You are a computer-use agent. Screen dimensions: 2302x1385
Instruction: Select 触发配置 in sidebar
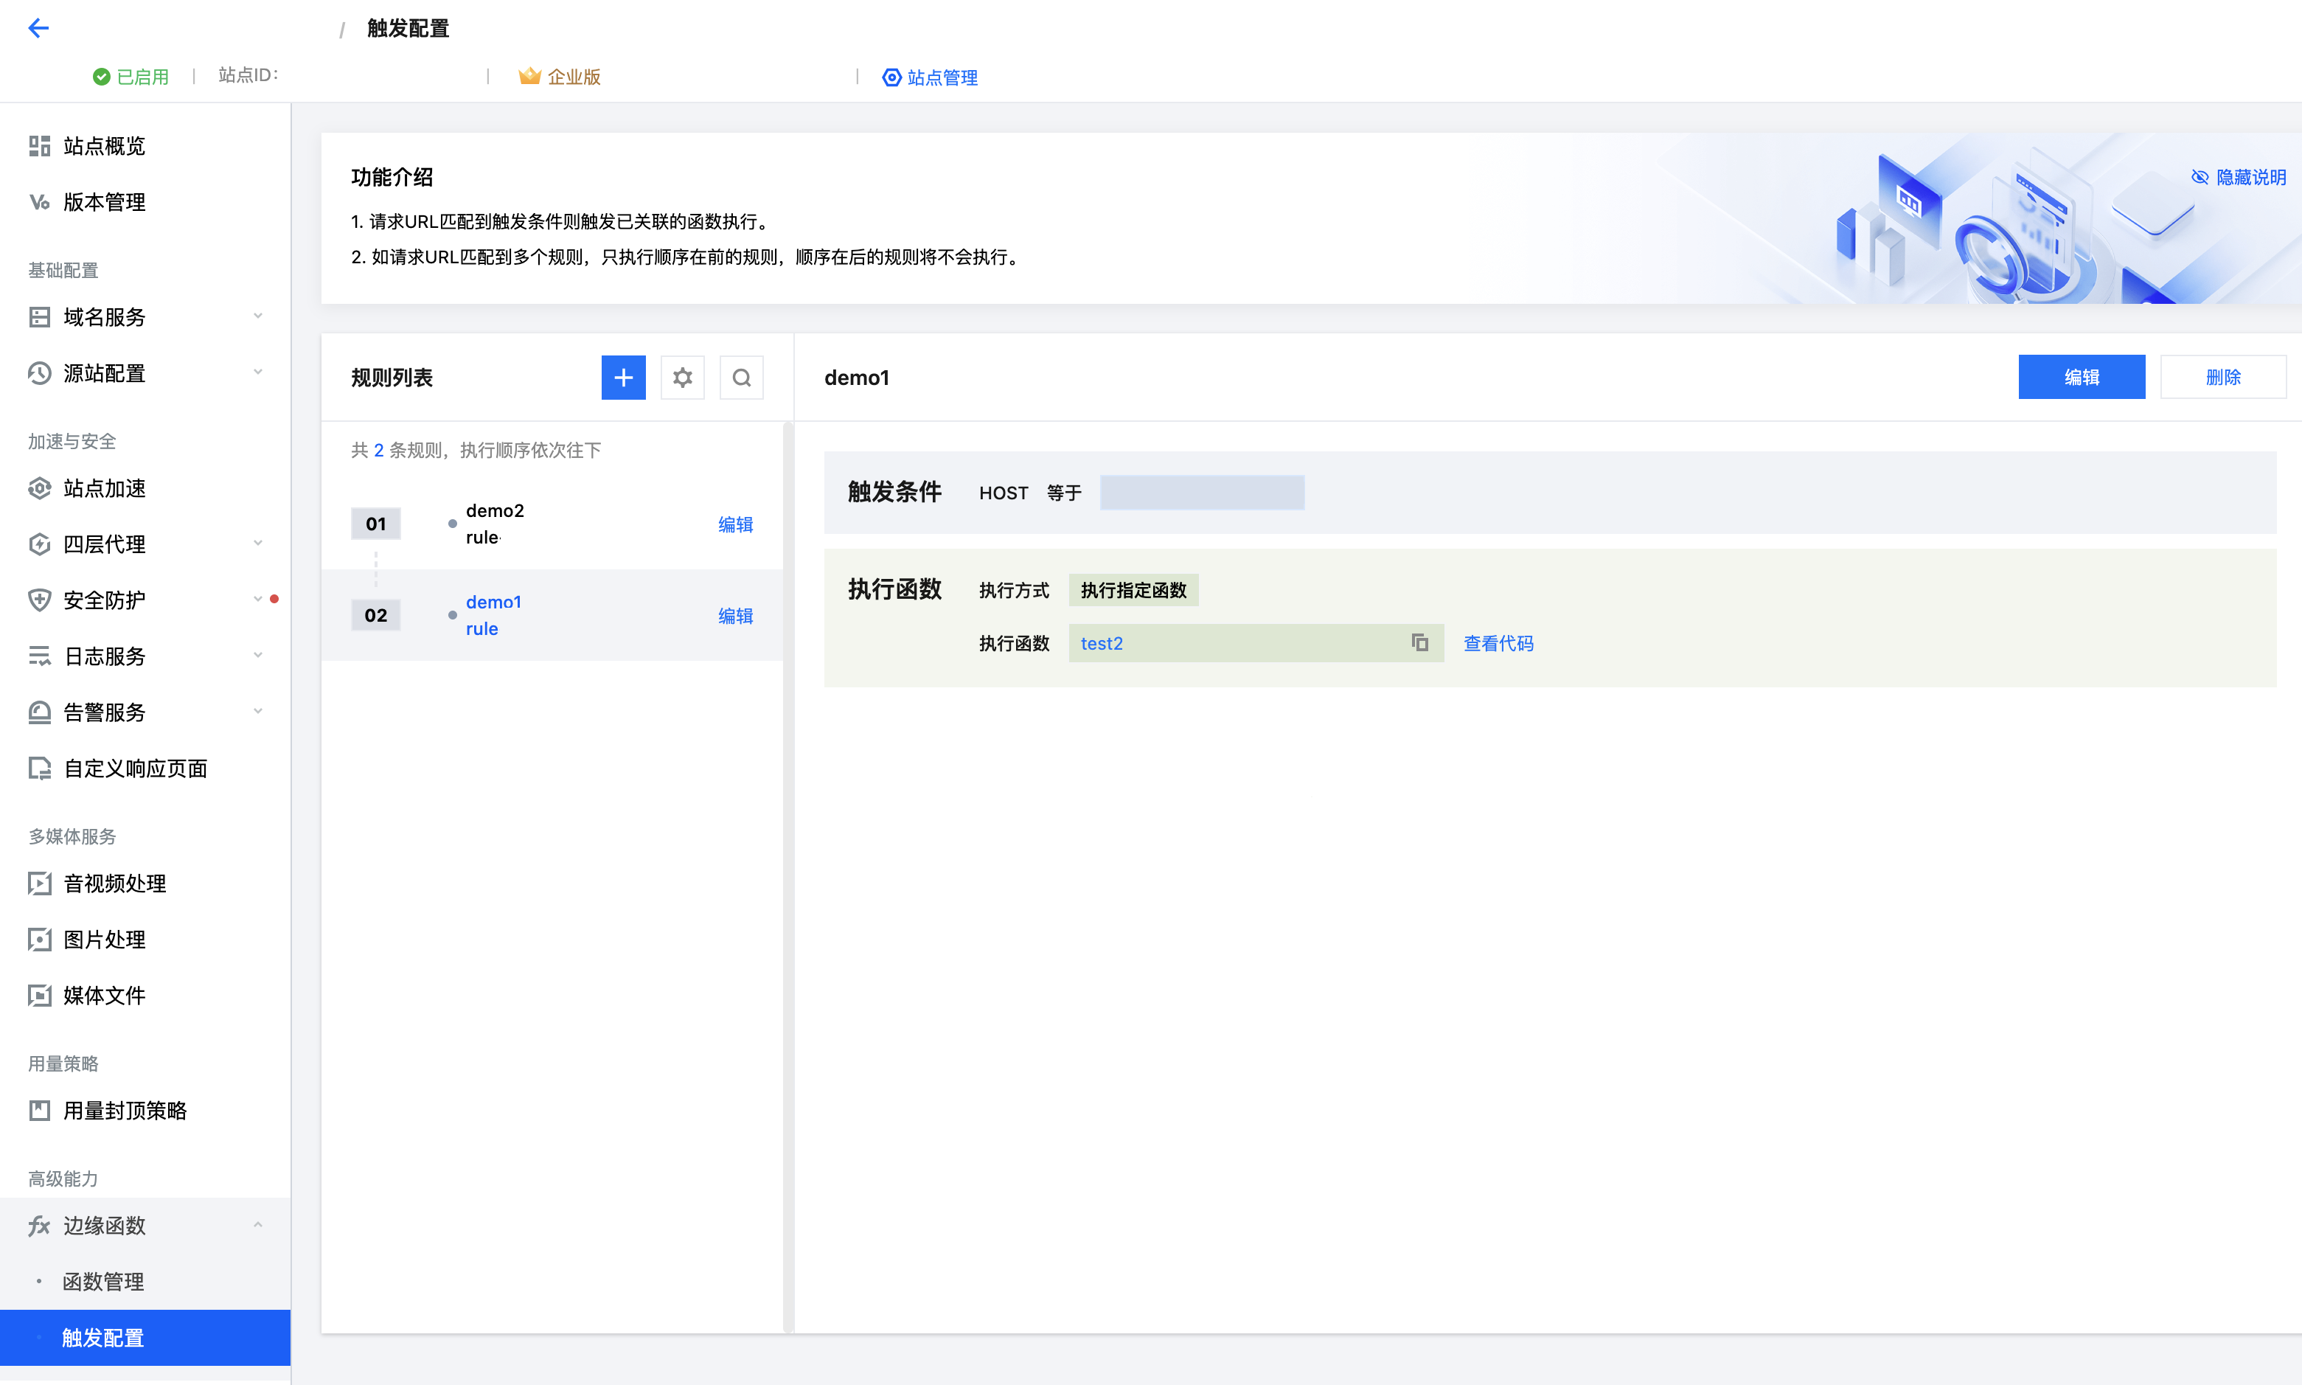tap(102, 1337)
